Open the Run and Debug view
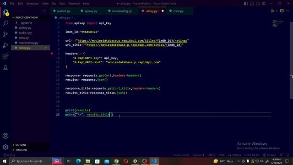 5,45
